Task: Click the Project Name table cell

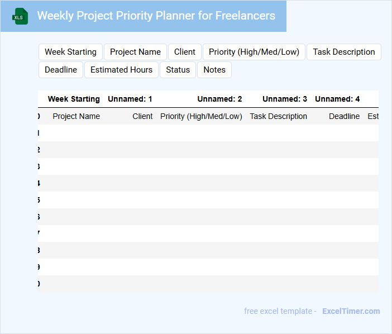Action: point(76,116)
